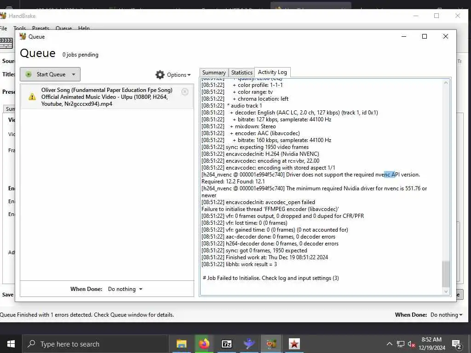This screenshot has width=471, height=353.
Task: Open the blue bird app on taskbar
Action: click(x=249, y=344)
